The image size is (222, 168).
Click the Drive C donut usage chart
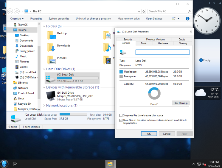(154, 93)
